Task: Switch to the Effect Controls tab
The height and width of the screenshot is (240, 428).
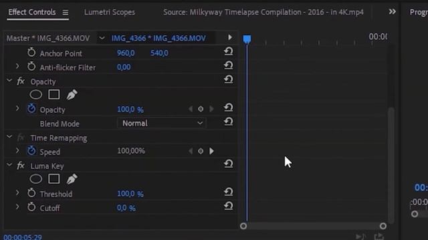Action: [32, 12]
